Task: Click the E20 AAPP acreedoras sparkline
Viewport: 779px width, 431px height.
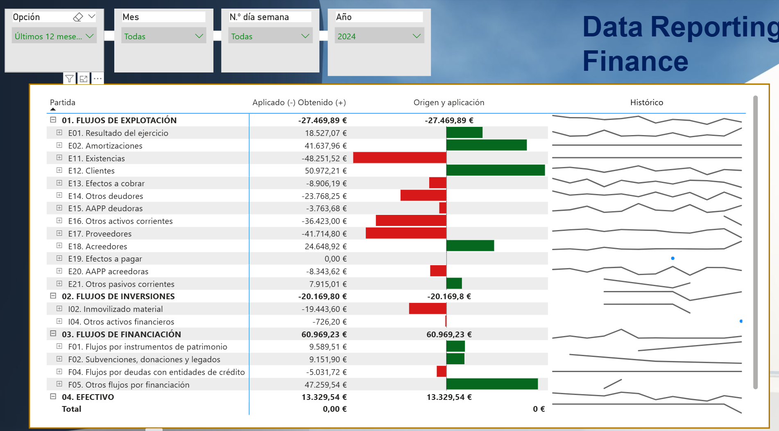Action: tap(647, 271)
